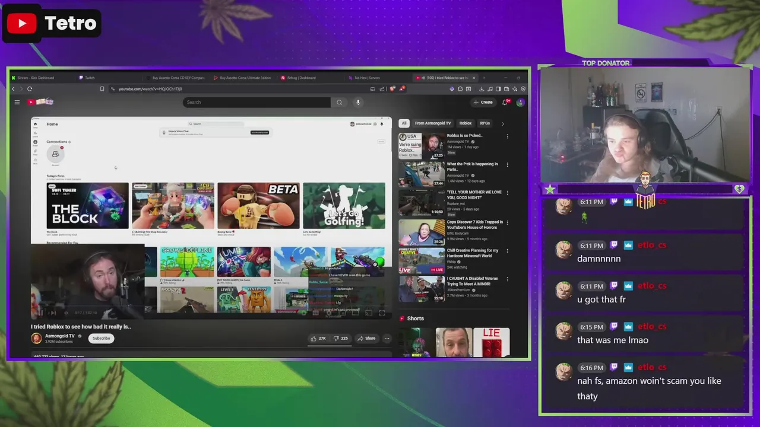Open browser downloads icon in toolbar
760x427 pixels.
[x=481, y=89]
